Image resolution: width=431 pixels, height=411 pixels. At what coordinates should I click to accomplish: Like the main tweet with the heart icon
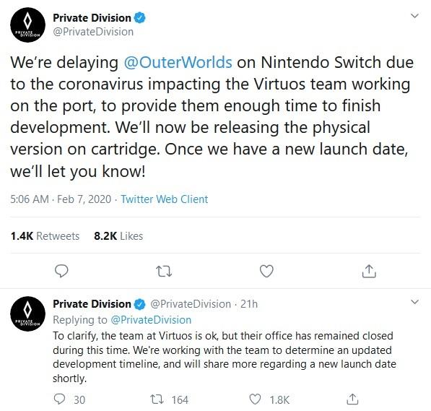[266, 271]
